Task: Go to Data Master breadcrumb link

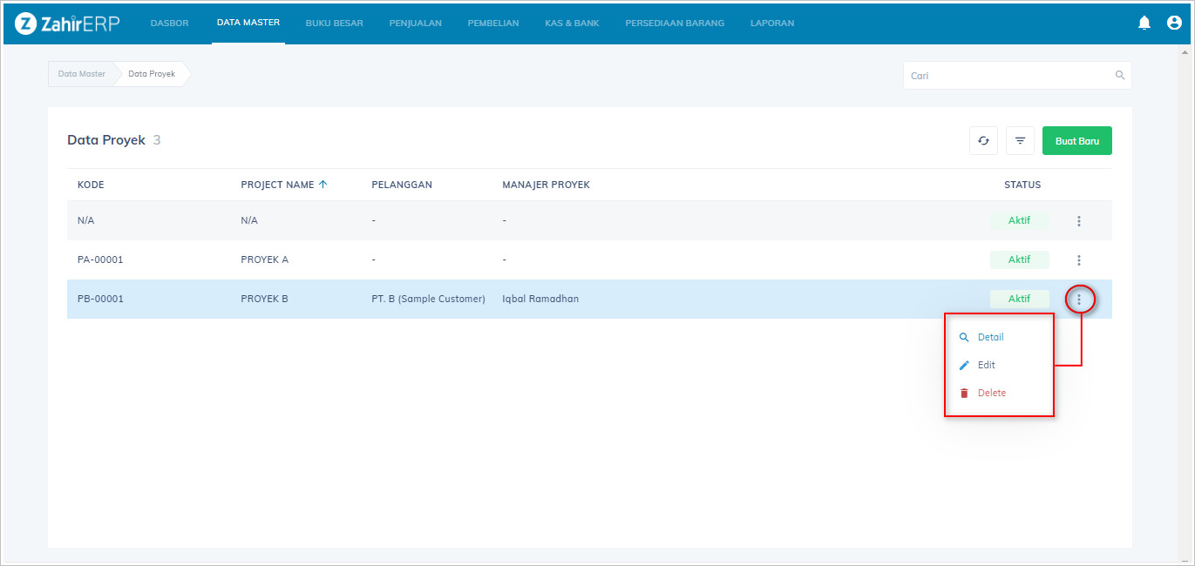Action: click(81, 74)
